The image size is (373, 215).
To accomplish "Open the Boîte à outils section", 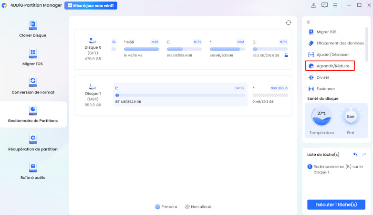I will 32,171.
